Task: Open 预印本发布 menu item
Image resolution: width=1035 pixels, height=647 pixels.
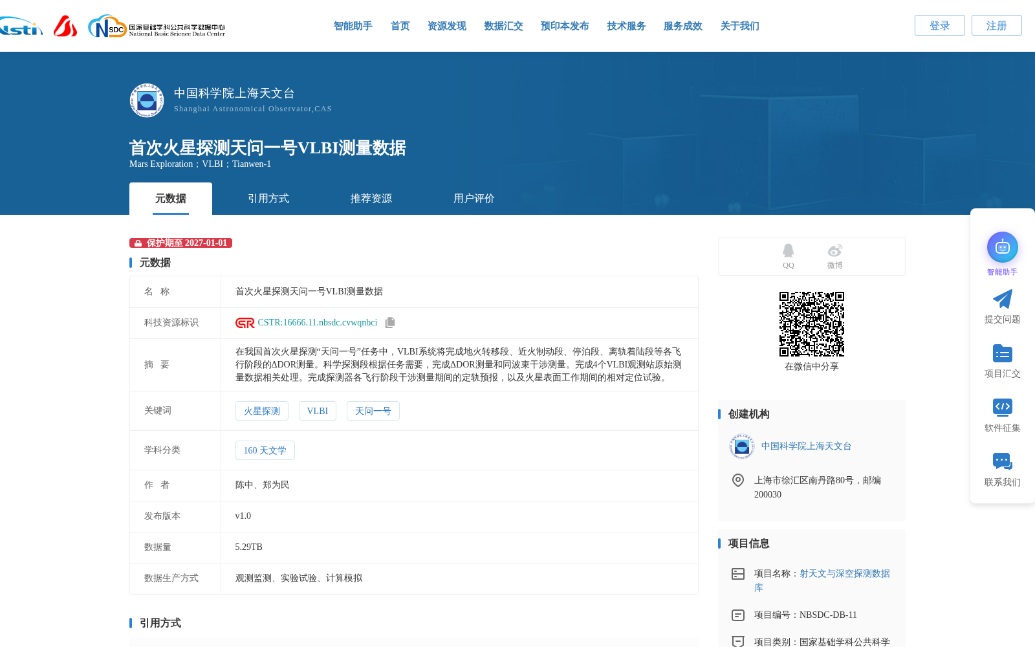Action: (x=565, y=26)
